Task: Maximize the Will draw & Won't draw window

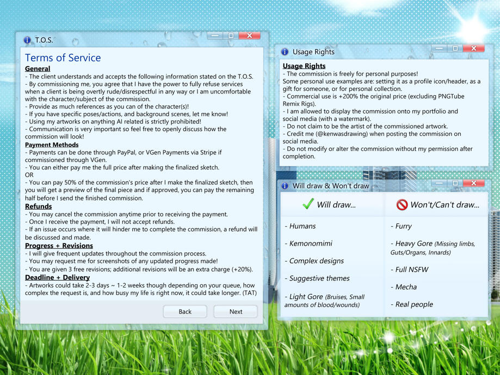Action: tap(455, 183)
